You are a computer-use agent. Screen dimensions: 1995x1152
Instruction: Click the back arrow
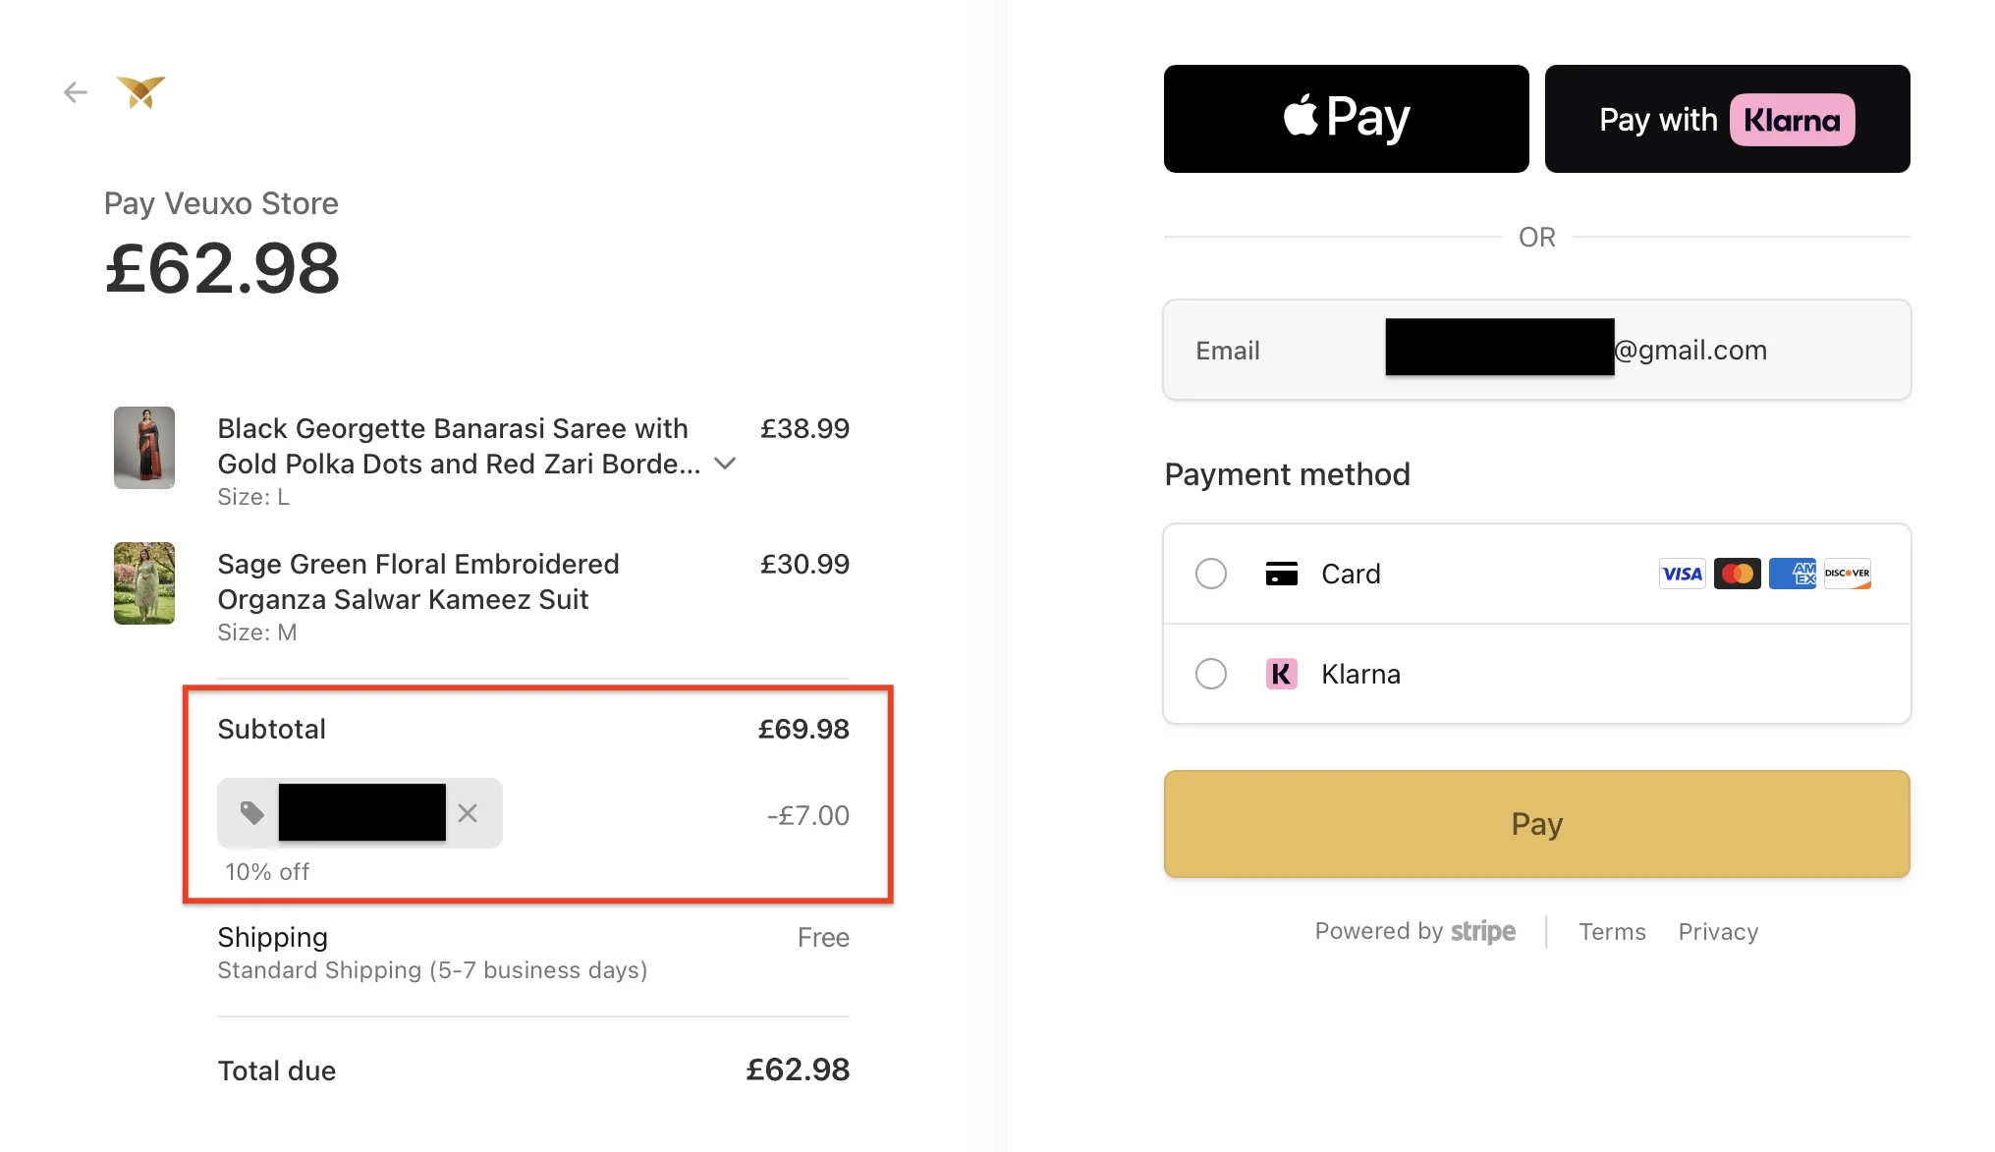[x=76, y=91]
